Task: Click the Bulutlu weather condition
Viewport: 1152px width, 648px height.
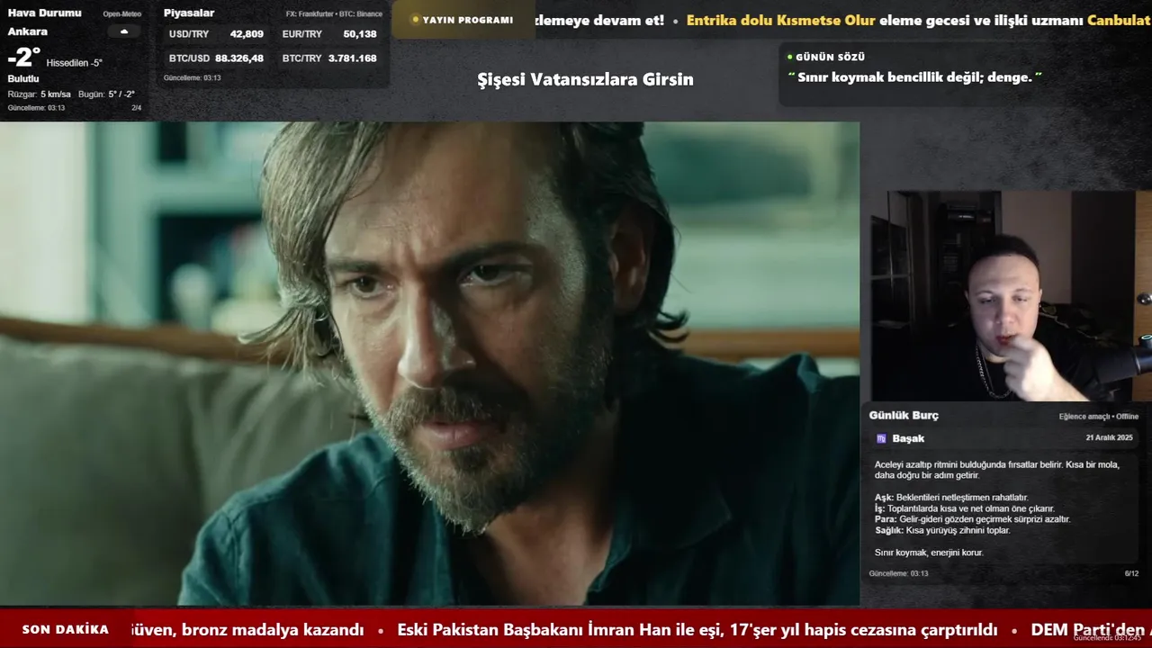Action: 23,78
